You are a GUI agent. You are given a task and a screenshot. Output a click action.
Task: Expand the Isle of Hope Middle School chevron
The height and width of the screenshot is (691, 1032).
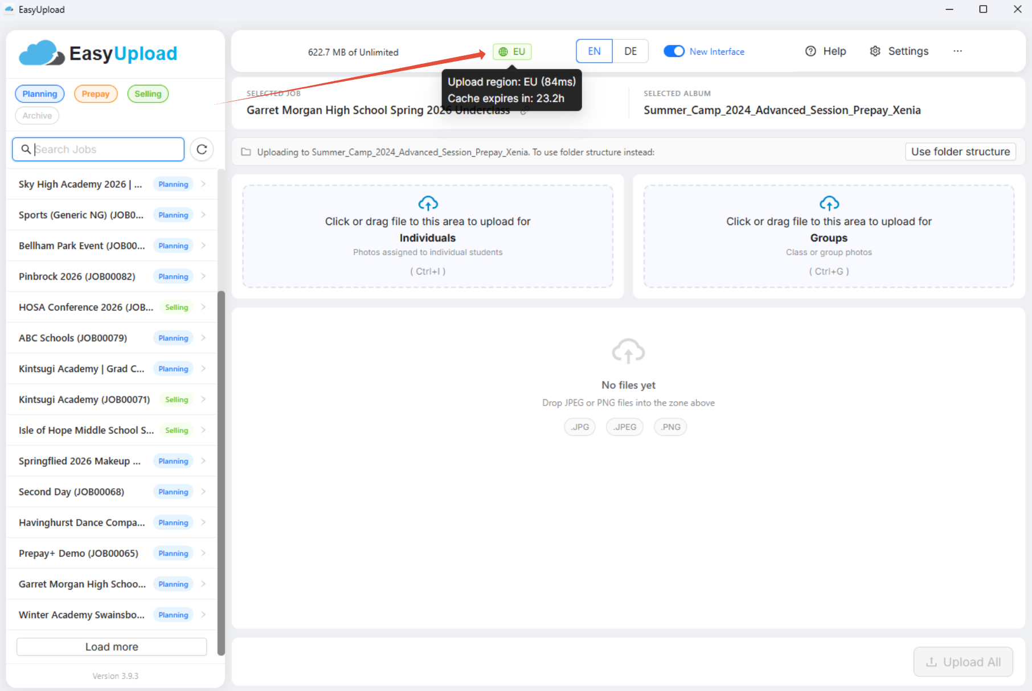[203, 430]
